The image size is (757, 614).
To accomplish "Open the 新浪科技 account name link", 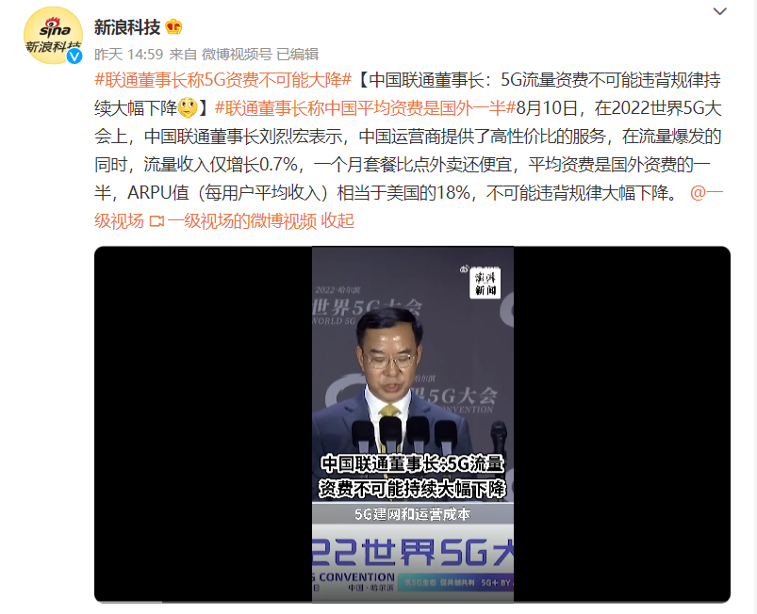I will [127, 27].
